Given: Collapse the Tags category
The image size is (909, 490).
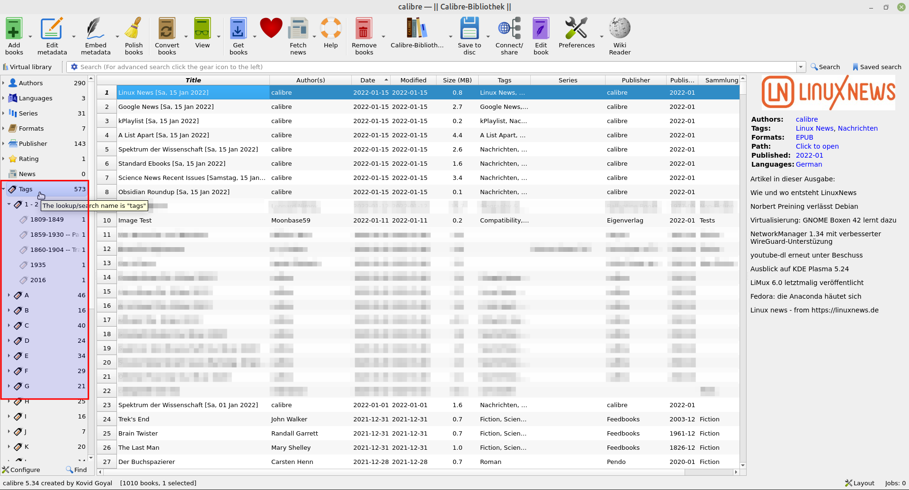Looking at the screenshot, I should (x=3, y=189).
